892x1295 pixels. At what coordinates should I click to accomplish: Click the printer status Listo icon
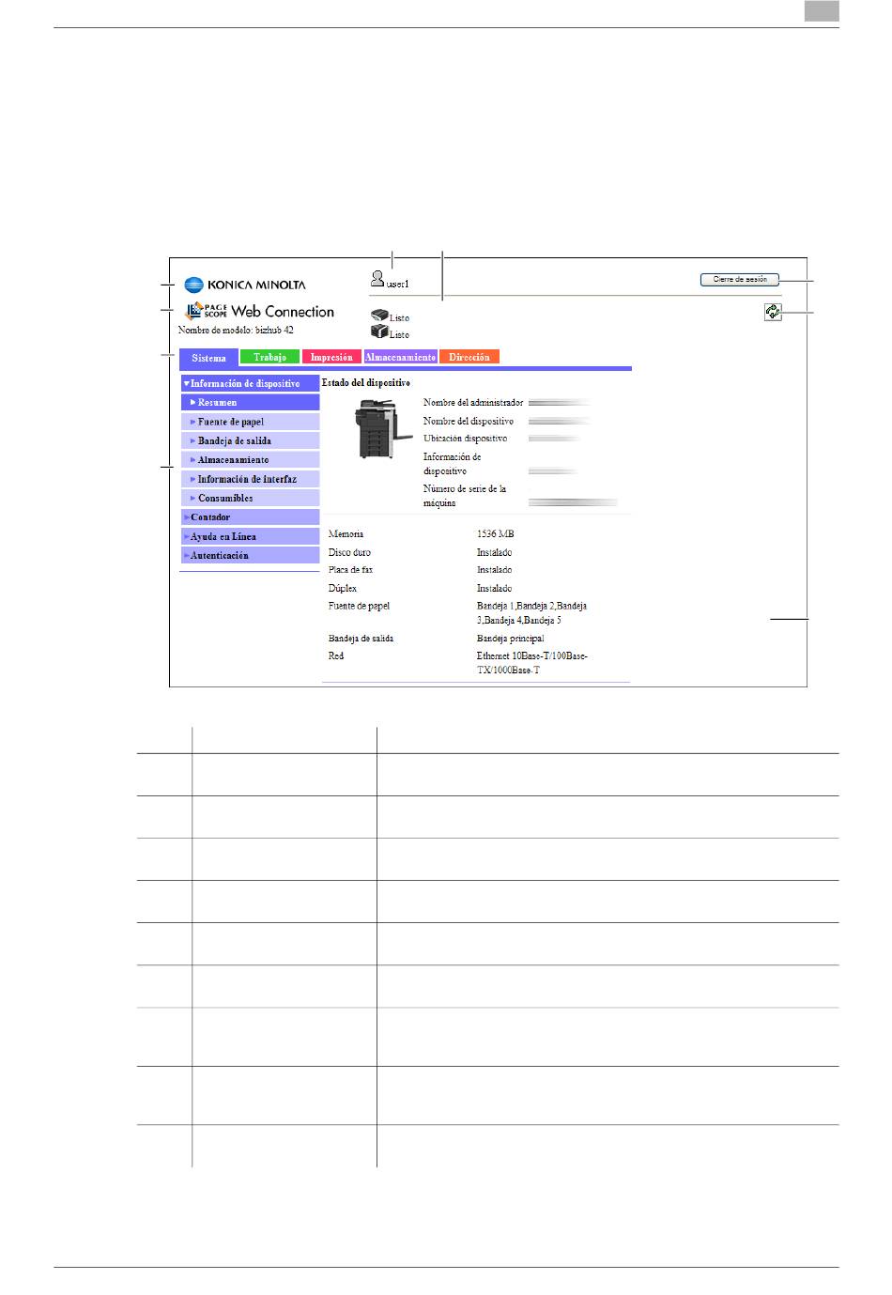(x=379, y=316)
